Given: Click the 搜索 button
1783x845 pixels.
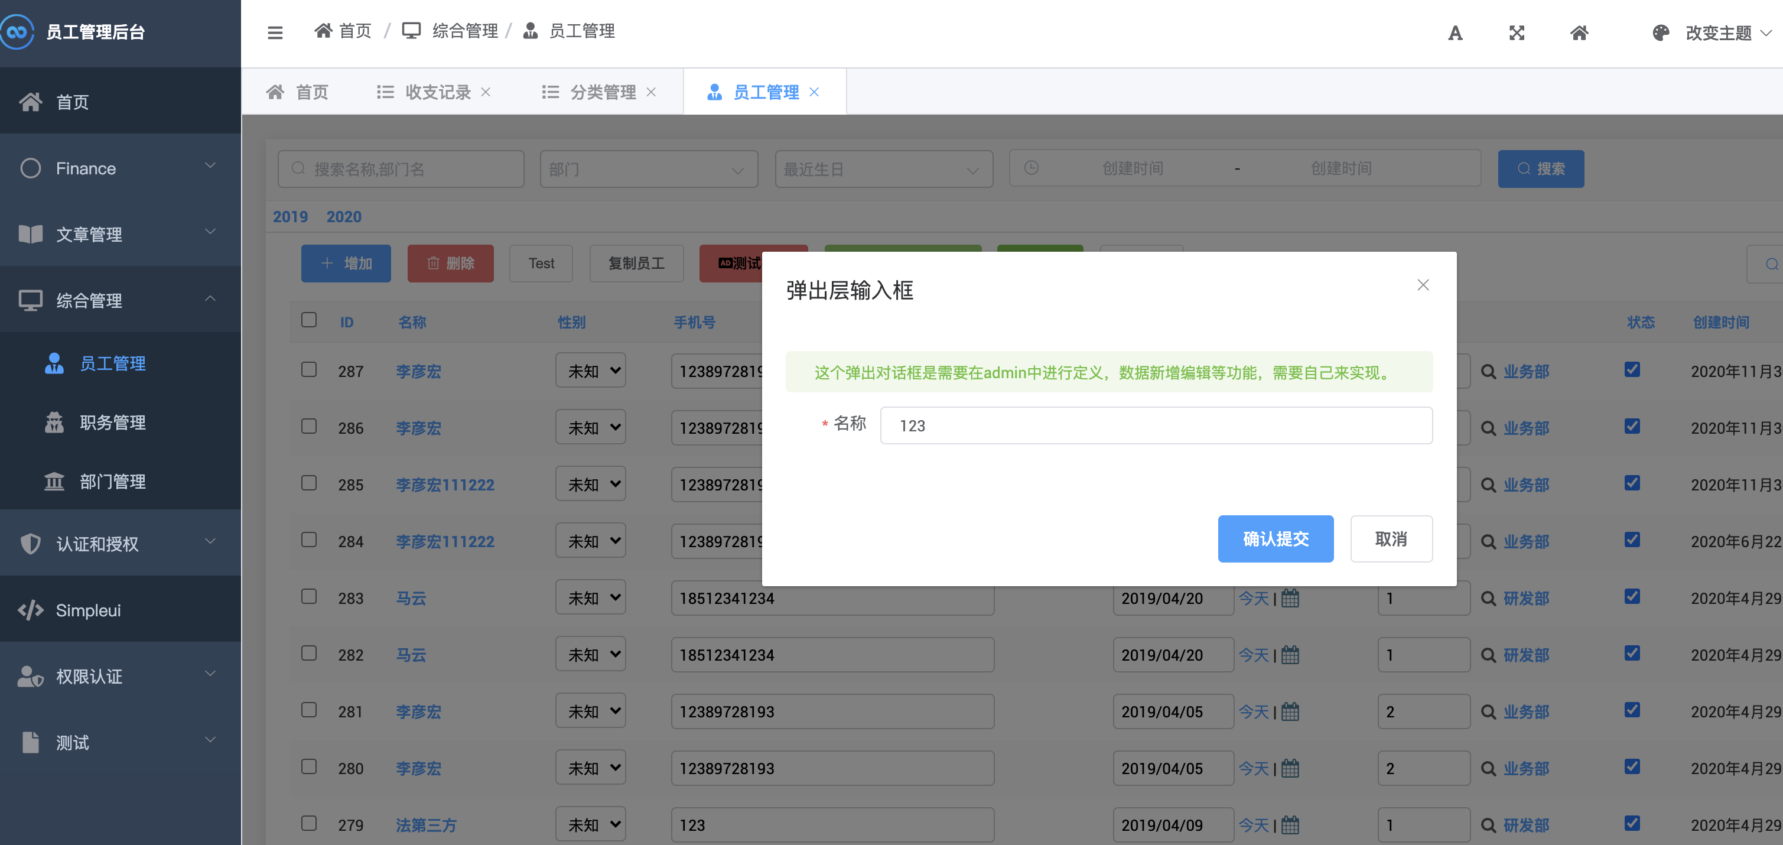Looking at the screenshot, I should 1540,169.
